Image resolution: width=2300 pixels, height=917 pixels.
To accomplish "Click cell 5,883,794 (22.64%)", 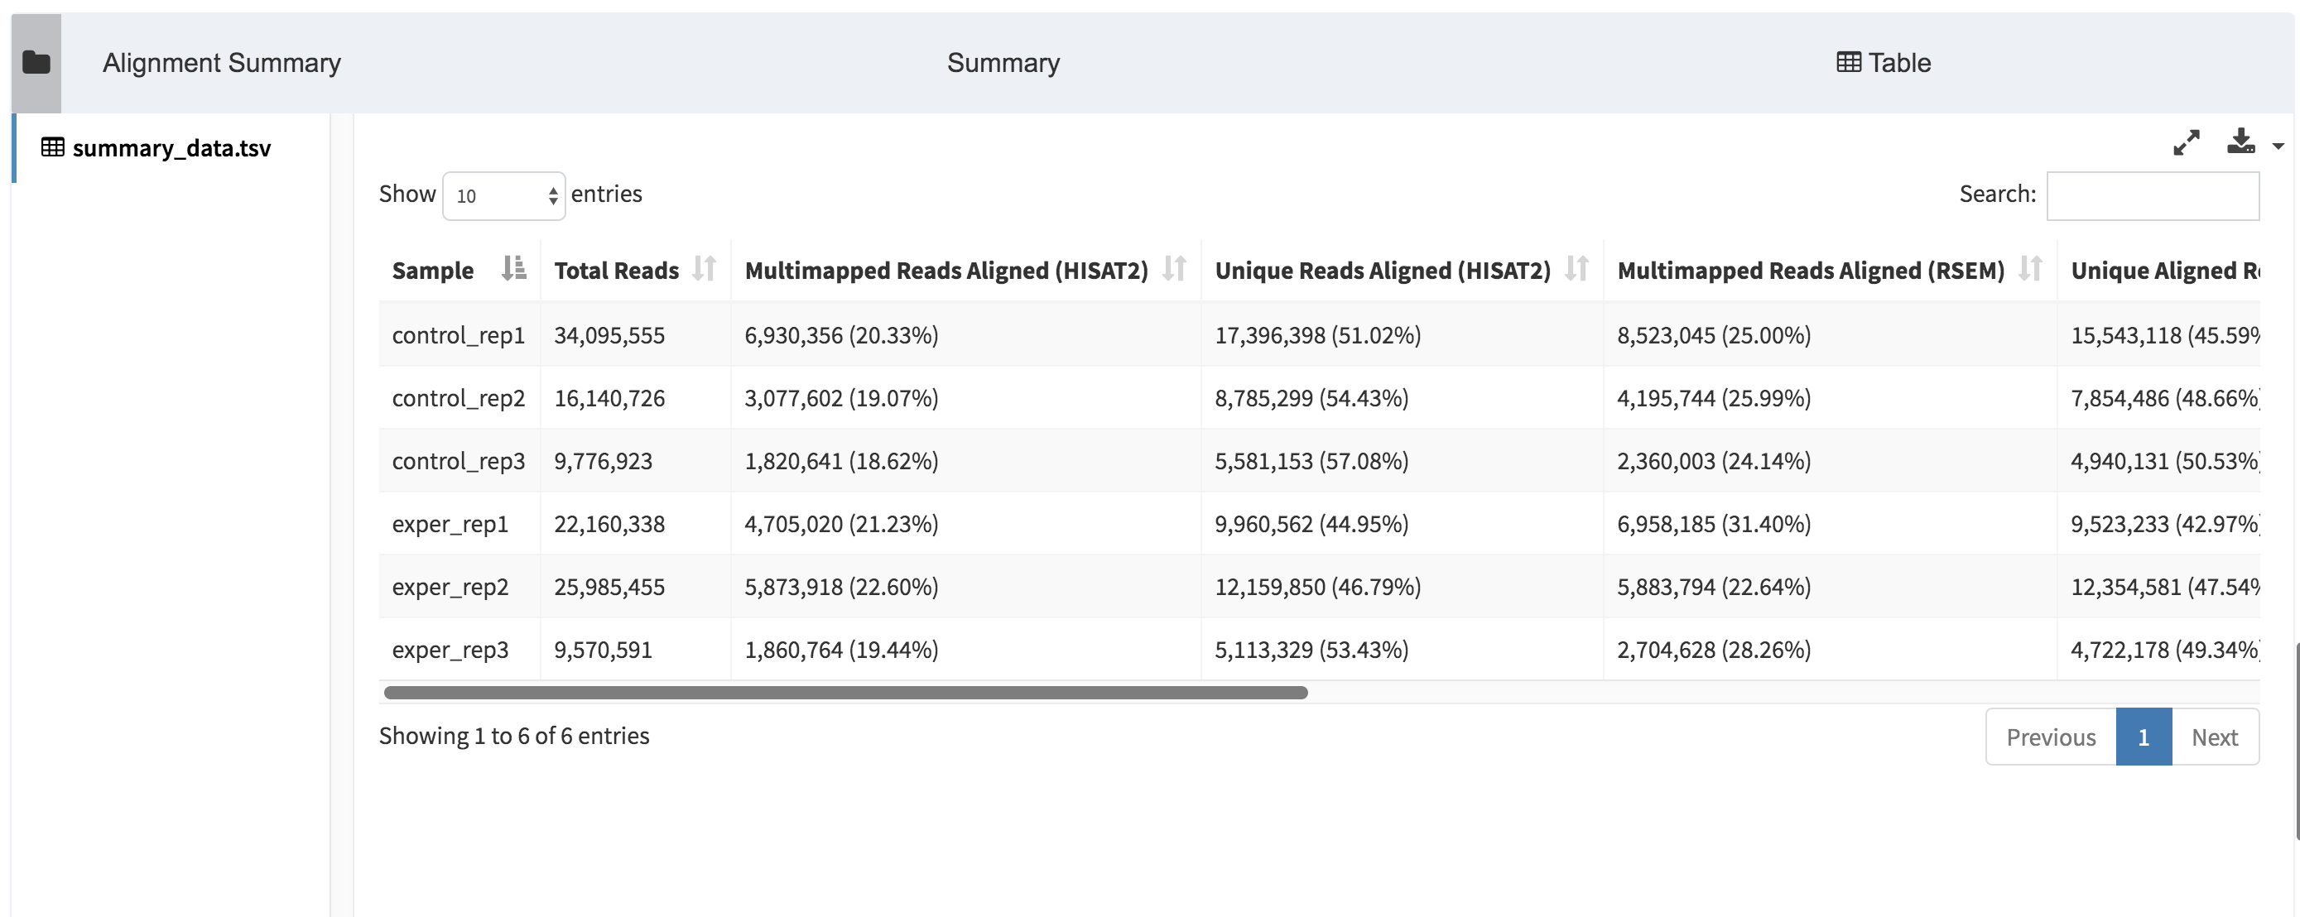I will click(x=1713, y=587).
